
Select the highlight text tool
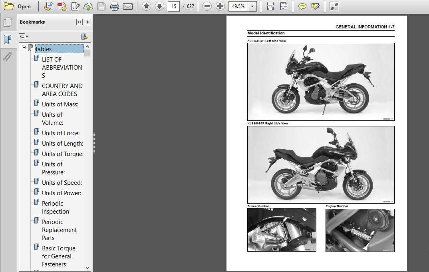point(316,6)
